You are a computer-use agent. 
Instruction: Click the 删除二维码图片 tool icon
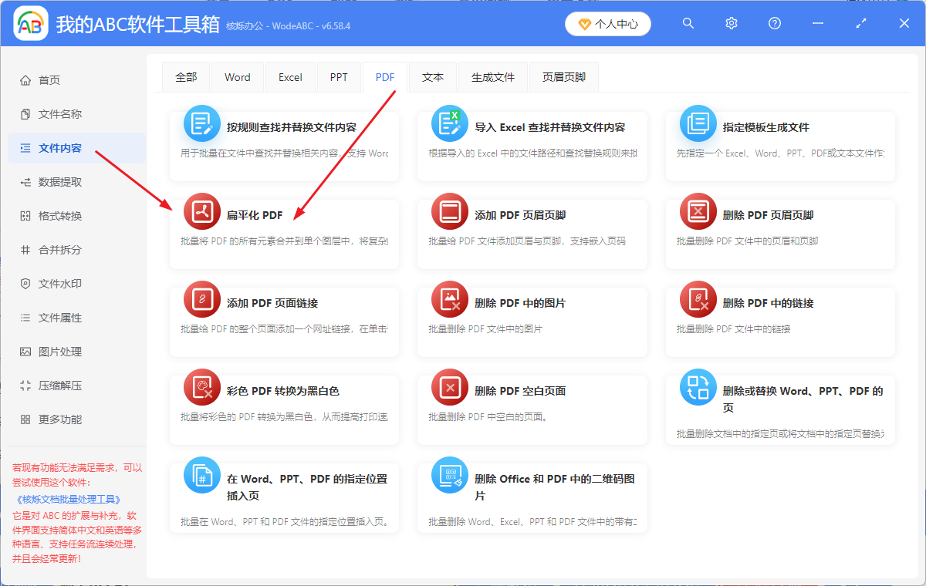[x=449, y=475]
